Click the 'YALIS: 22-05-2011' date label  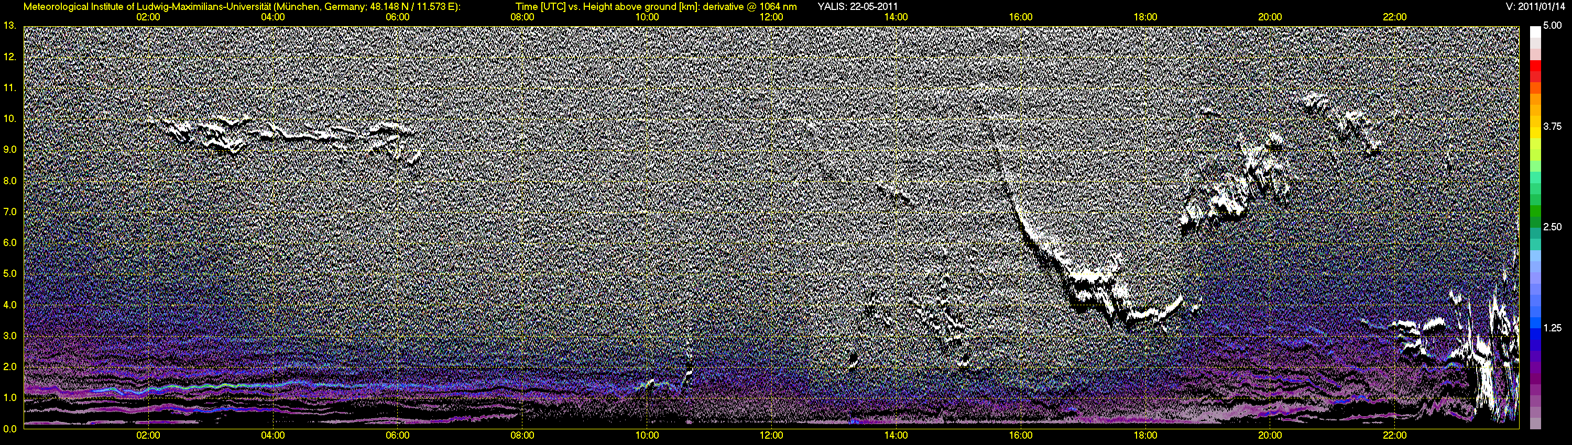click(x=857, y=7)
